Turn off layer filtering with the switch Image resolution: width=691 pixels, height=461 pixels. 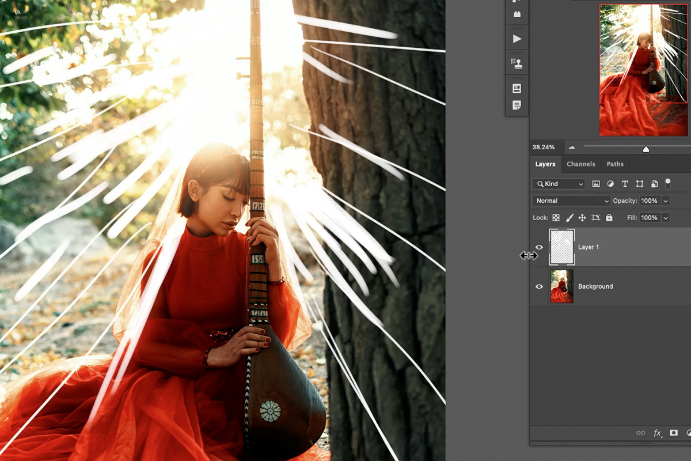(x=668, y=183)
